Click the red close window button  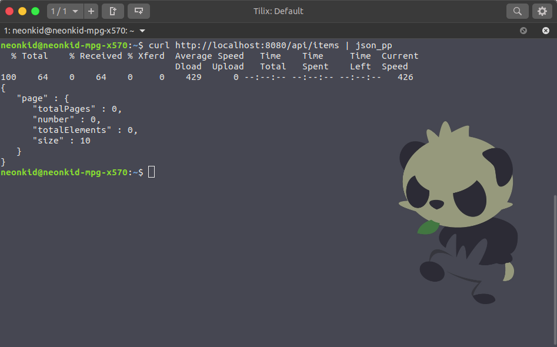point(9,11)
